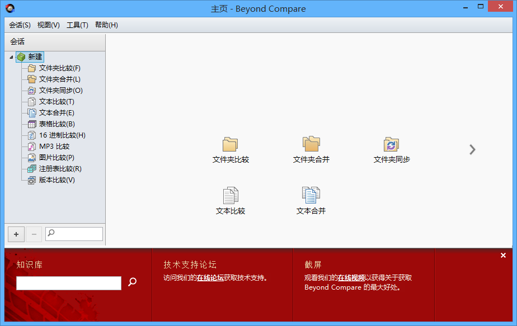Start a 文本比较 session from main pane
This screenshot has width=517, height=326.
pos(231,196)
